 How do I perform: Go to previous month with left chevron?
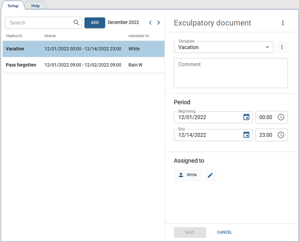click(150, 23)
